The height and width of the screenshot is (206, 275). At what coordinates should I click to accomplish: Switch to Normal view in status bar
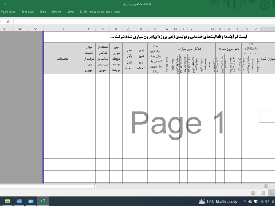pyautogui.click(x=253, y=193)
